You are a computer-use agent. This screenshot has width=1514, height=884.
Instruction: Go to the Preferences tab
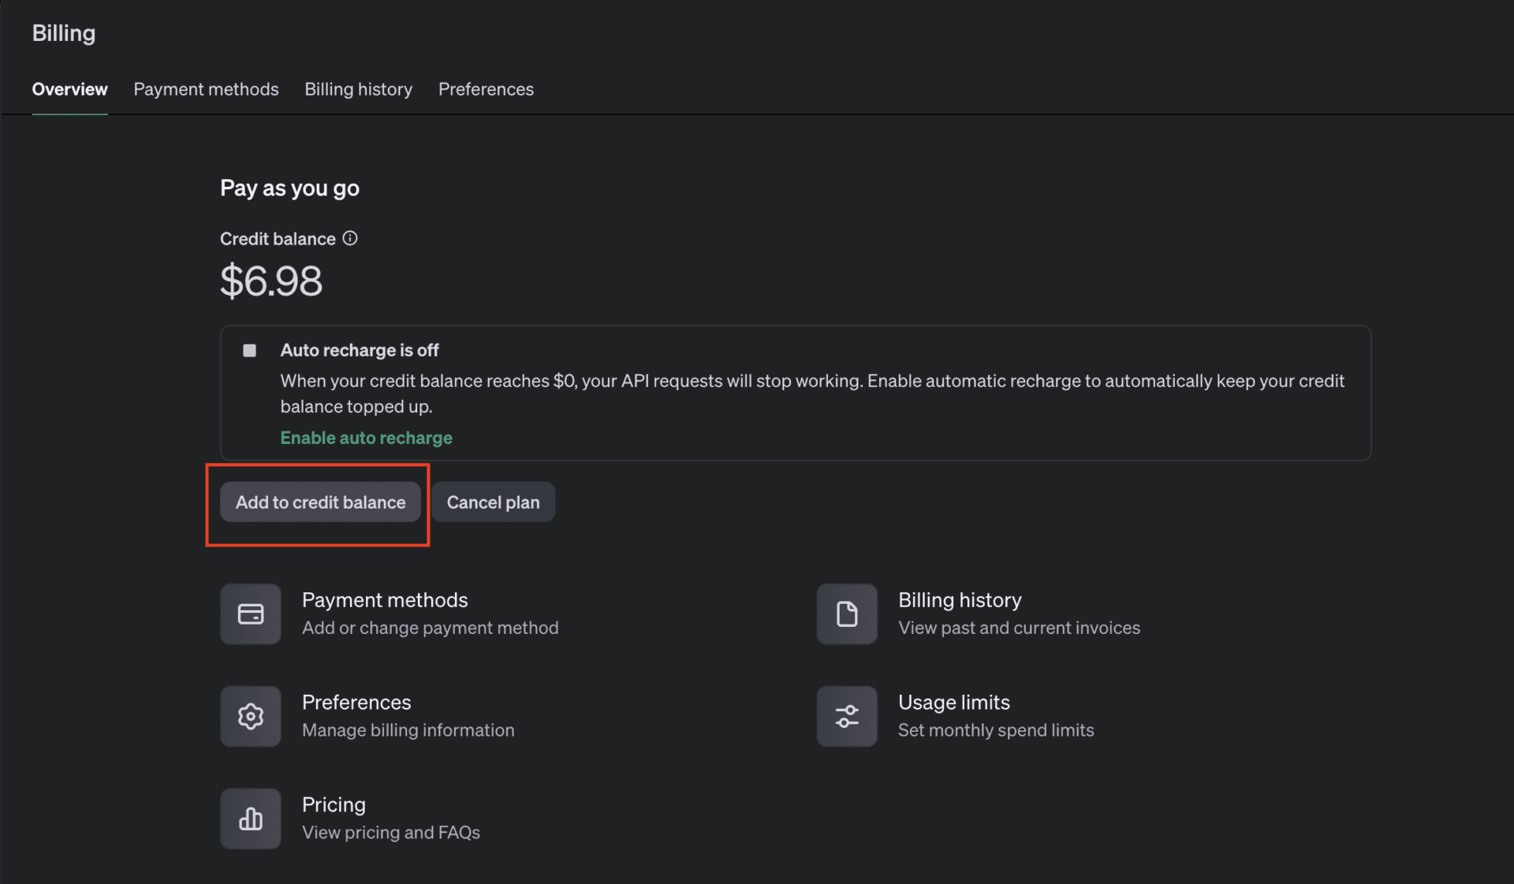(x=486, y=89)
